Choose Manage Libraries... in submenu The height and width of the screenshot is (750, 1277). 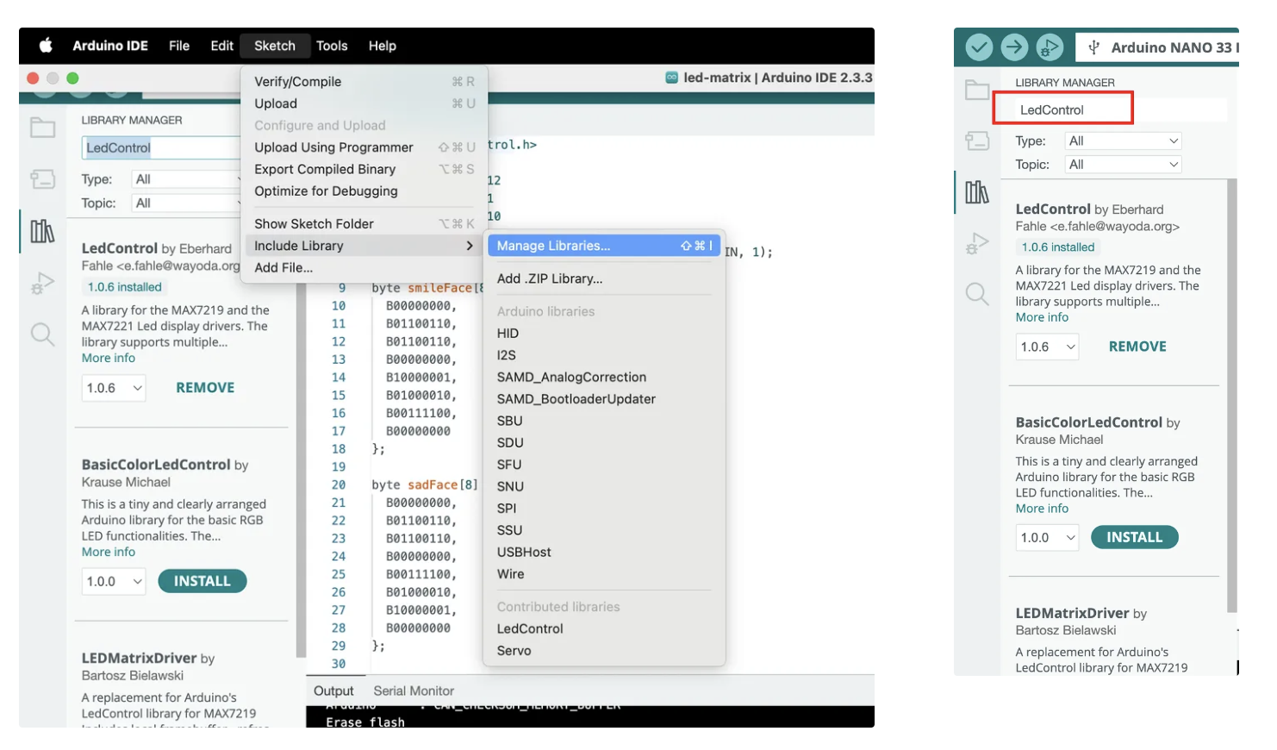pyautogui.click(x=604, y=246)
